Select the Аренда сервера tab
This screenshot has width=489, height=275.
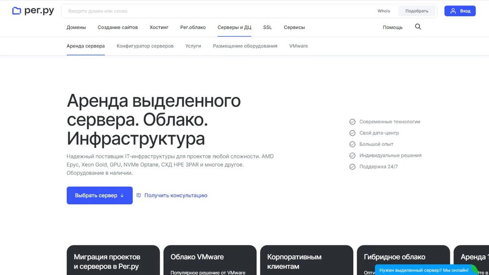click(86, 46)
